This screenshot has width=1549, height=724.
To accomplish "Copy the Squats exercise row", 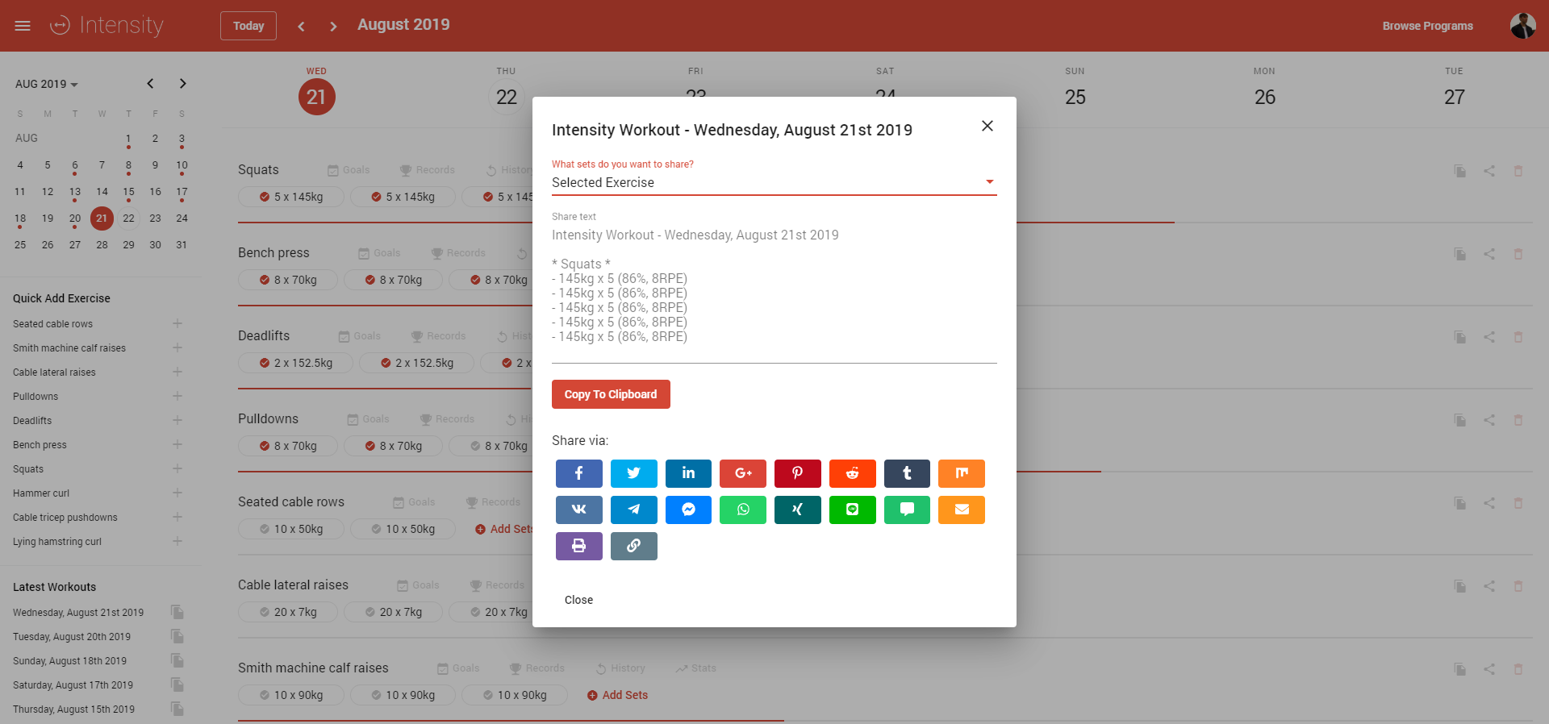I will [1460, 171].
